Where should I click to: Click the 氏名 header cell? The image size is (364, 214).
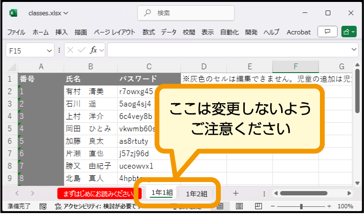(91, 79)
